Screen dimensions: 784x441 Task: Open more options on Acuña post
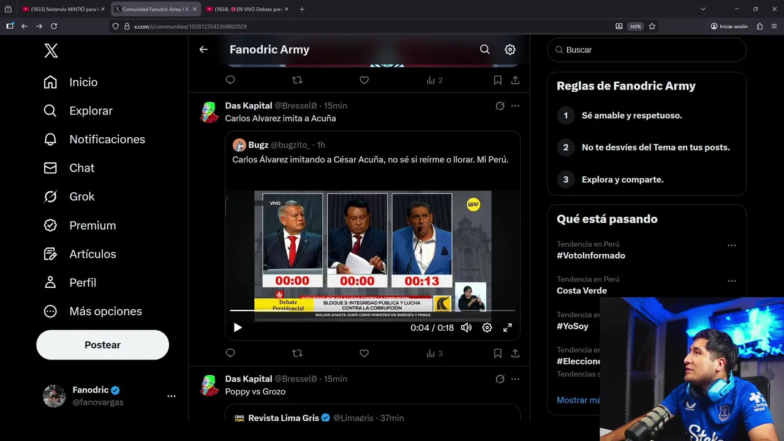[x=515, y=106]
